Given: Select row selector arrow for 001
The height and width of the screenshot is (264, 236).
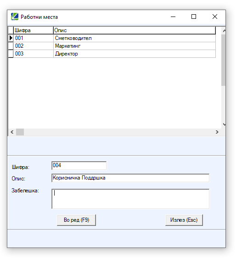Looking at the screenshot, I should (x=11, y=38).
